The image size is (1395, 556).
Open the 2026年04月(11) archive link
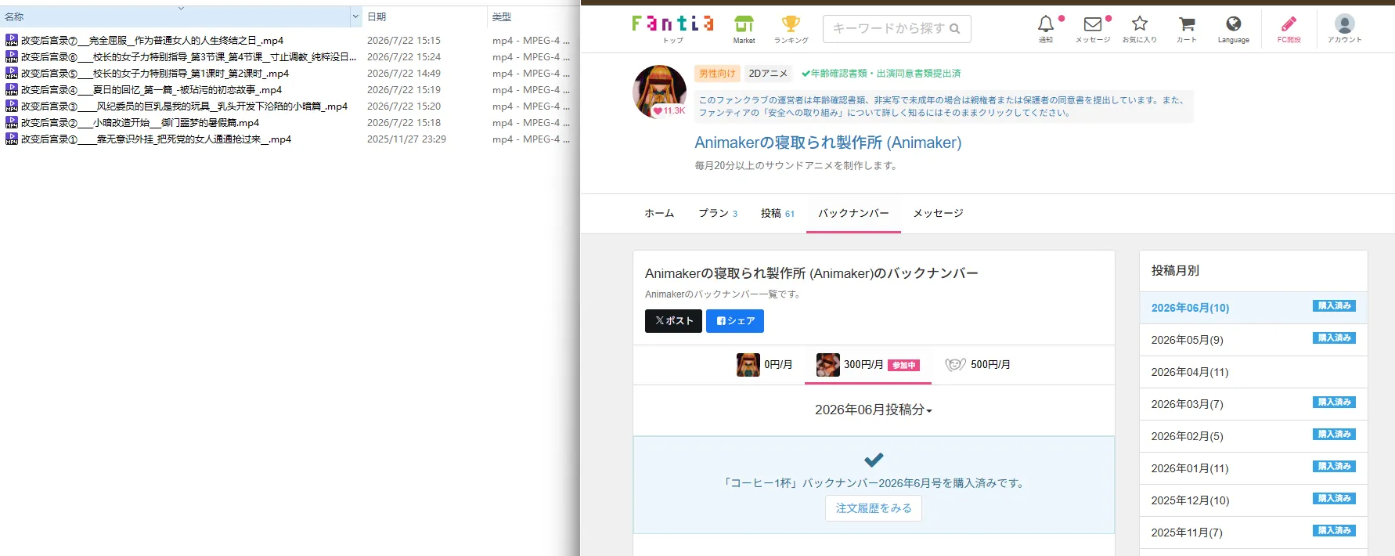point(1190,372)
